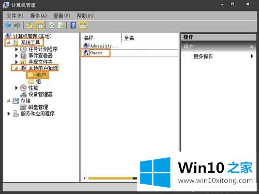The width and height of the screenshot is (259, 194).
Task: Select the 设备管理器 tree item label
Action: tap(40, 94)
